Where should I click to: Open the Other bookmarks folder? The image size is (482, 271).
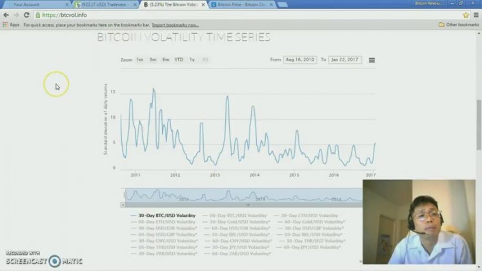459,25
